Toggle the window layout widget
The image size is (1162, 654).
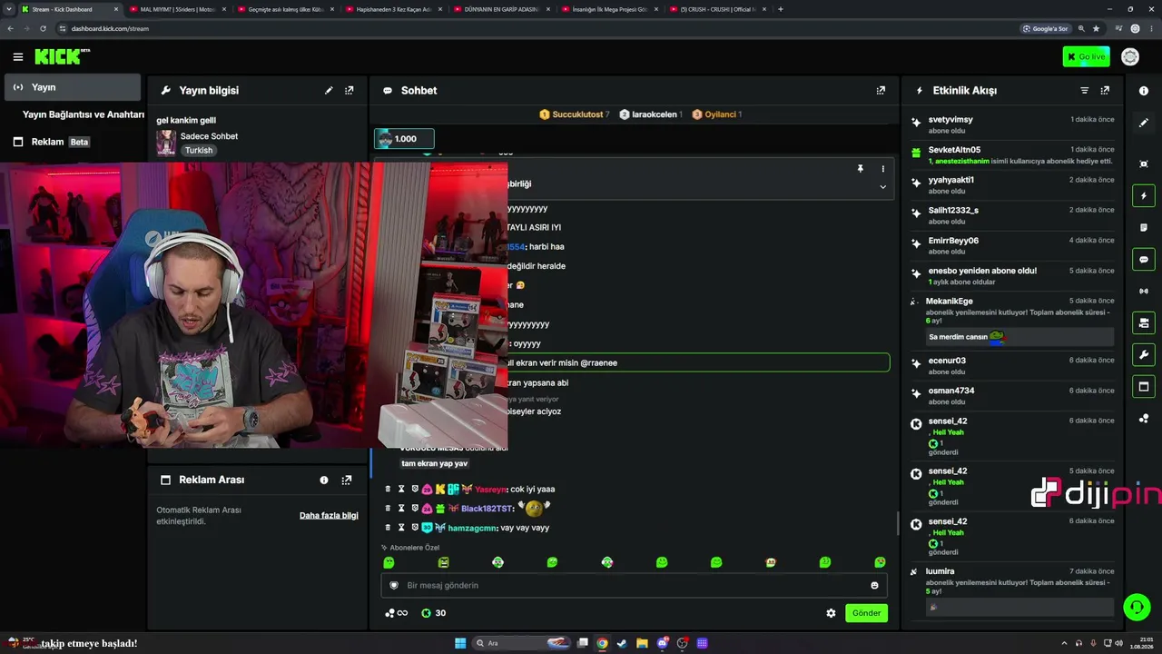1144,386
